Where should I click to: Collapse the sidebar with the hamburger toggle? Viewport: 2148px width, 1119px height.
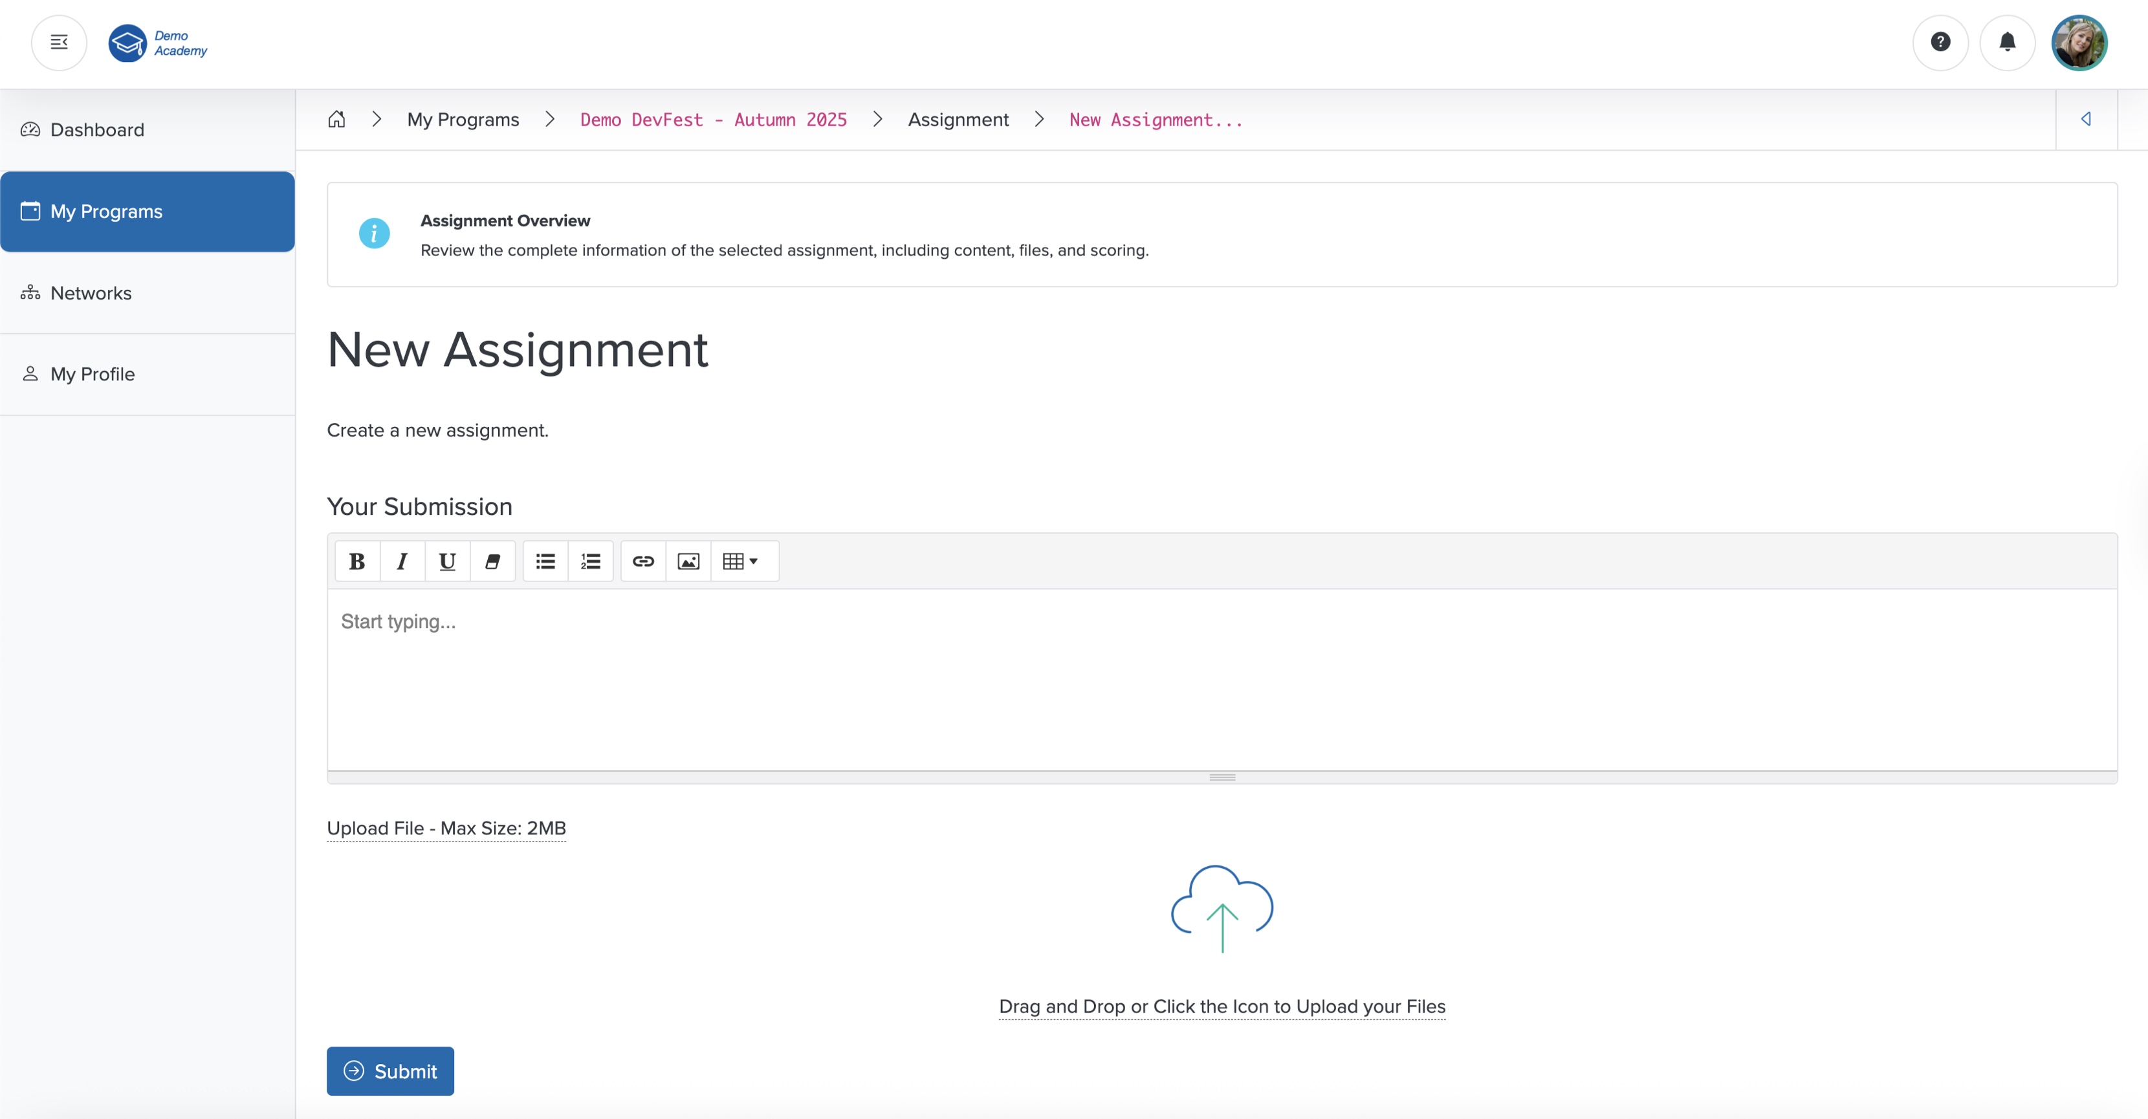point(58,43)
